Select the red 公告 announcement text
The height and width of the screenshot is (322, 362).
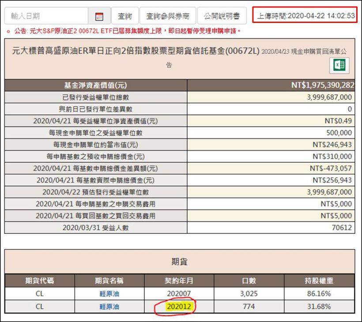coord(127,31)
